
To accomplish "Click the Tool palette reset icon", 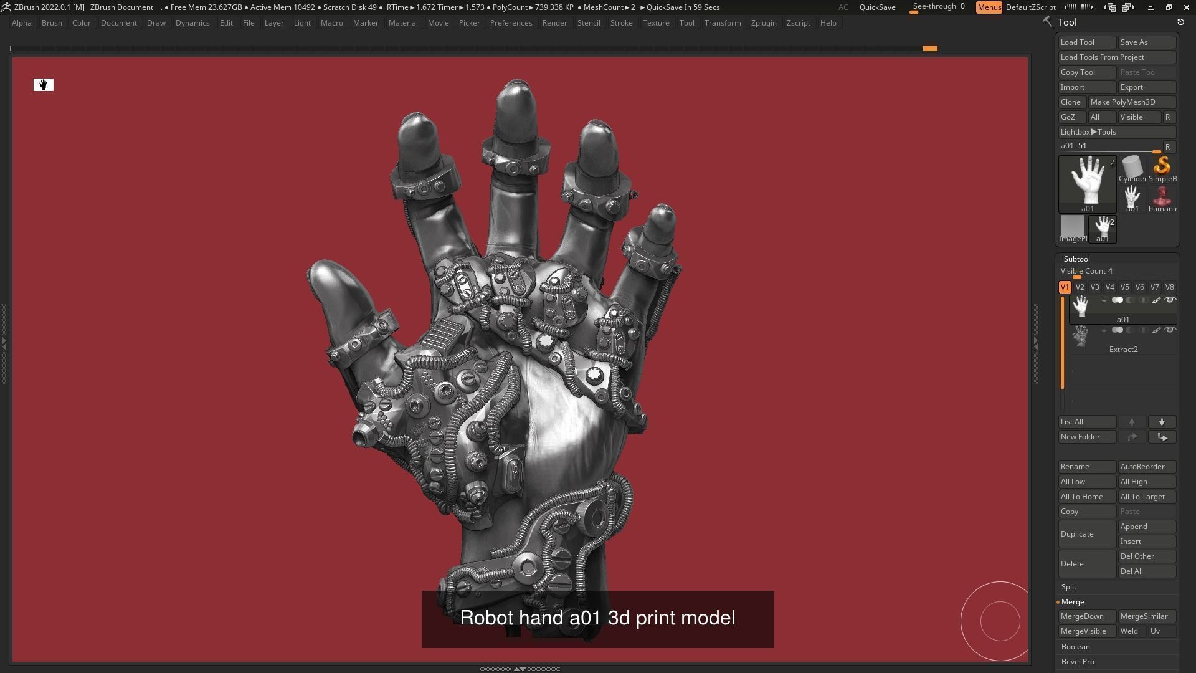I will coord(1180,22).
